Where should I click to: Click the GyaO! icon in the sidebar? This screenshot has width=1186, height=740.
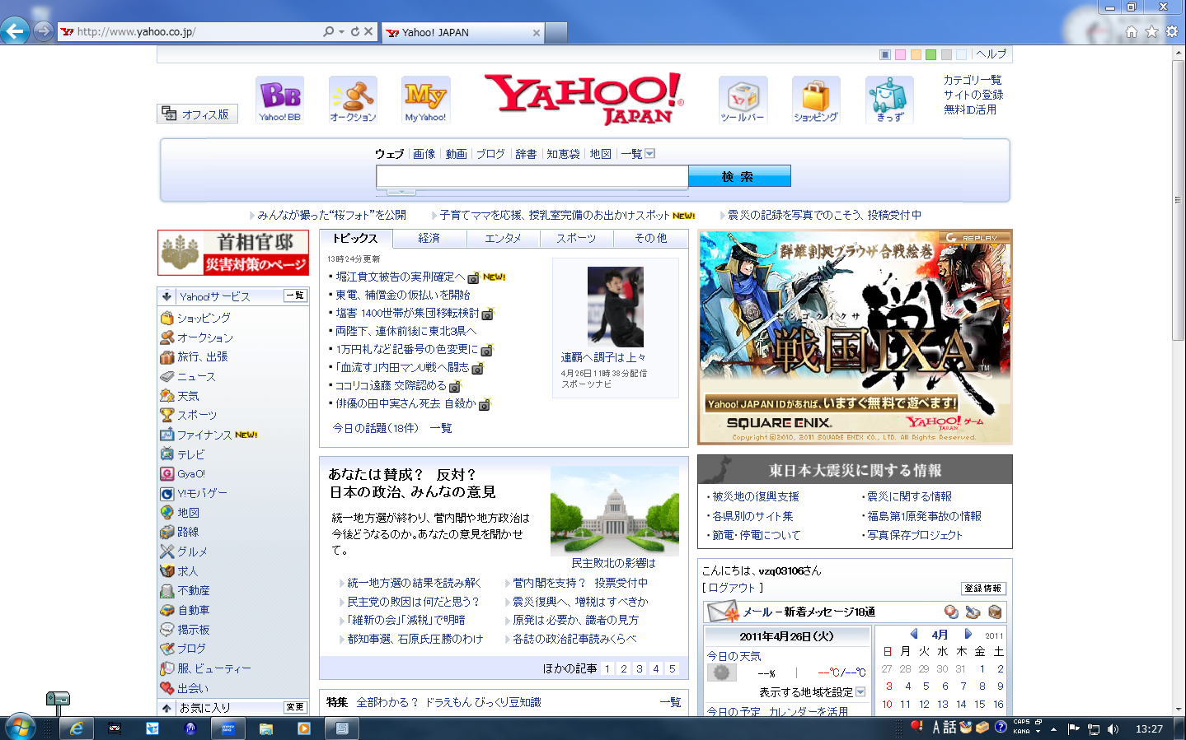[x=166, y=473]
